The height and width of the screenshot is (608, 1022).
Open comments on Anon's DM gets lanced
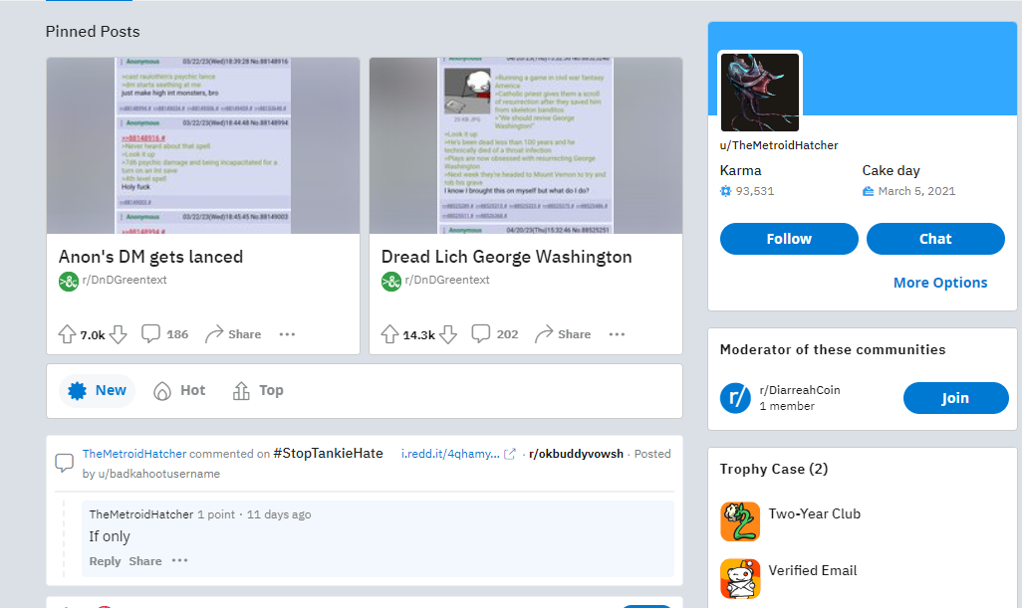tap(165, 334)
